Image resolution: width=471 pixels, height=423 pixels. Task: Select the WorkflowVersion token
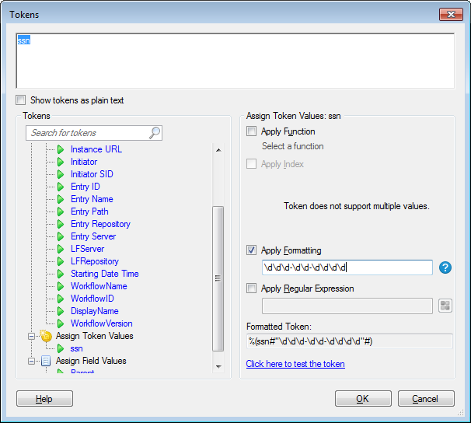click(x=102, y=323)
